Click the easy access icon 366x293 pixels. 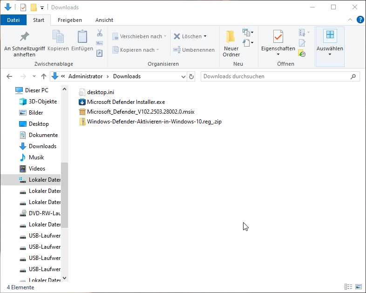coord(246,43)
